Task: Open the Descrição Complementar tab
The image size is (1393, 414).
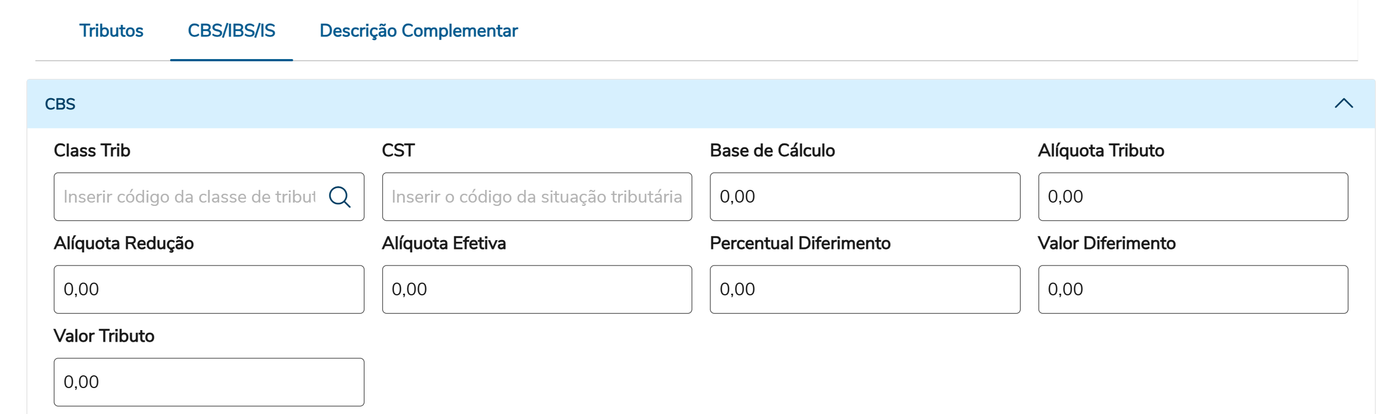Action: click(419, 31)
